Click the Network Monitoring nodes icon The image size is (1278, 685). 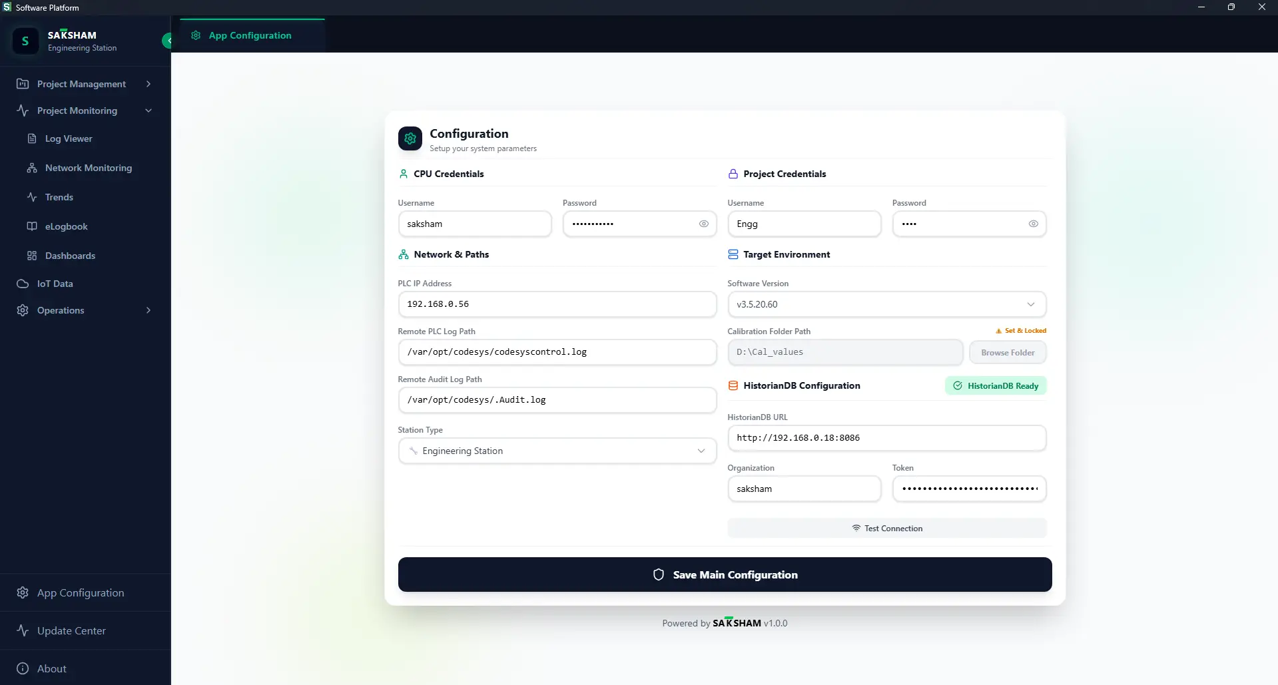pyautogui.click(x=32, y=168)
